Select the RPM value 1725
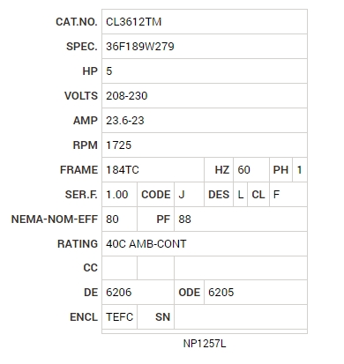Viewport: 344px width, 364px height. point(118,145)
